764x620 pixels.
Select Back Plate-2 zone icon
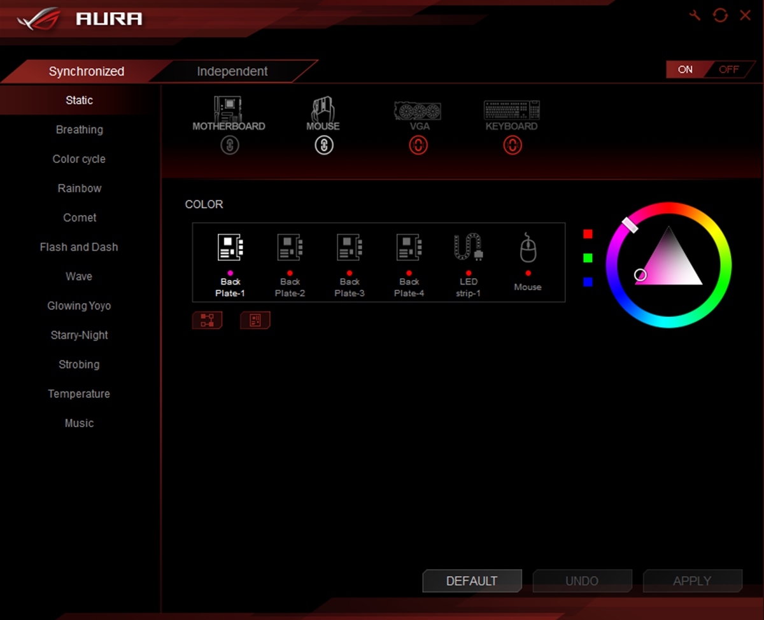[290, 247]
